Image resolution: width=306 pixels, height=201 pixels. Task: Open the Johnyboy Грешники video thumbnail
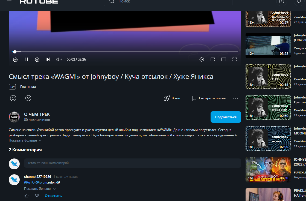click(x=268, y=108)
